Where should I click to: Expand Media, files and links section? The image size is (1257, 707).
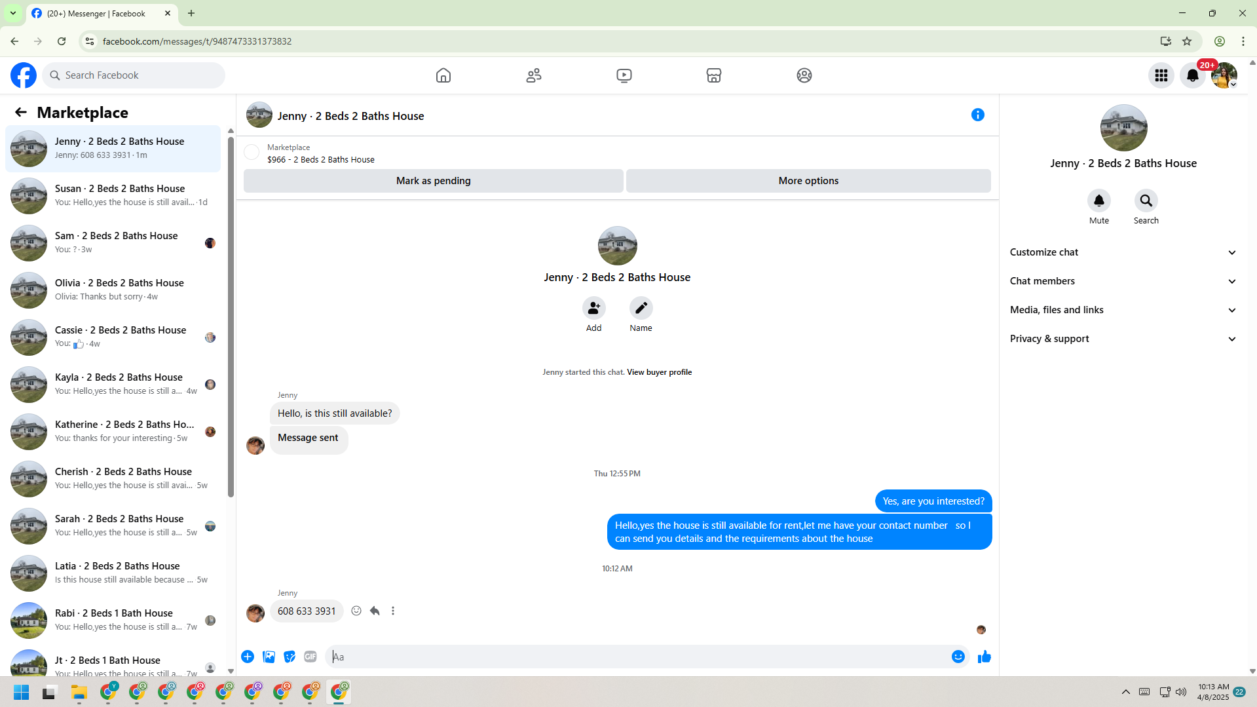coord(1123,310)
